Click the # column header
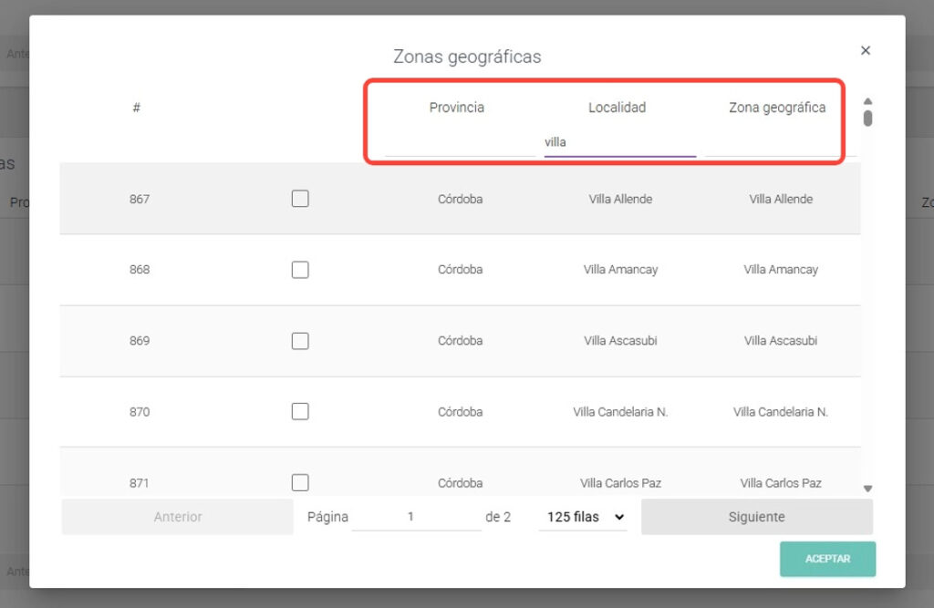The image size is (934, 608). (x=136, y=108)
